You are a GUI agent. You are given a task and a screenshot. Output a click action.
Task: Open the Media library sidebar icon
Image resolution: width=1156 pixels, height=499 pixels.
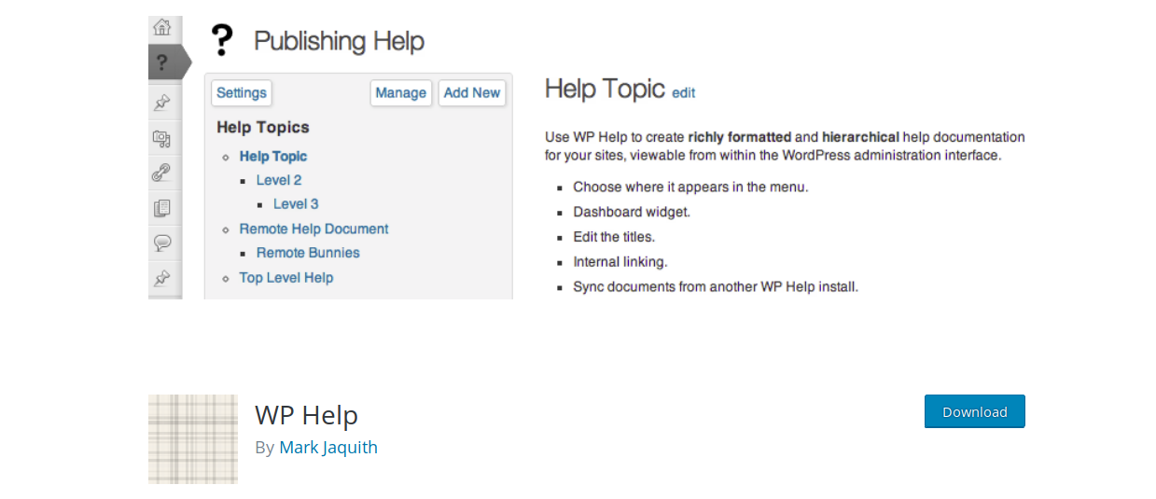point(162,138)
